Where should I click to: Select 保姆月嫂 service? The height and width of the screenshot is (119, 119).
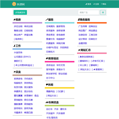[x=61, y=43]
